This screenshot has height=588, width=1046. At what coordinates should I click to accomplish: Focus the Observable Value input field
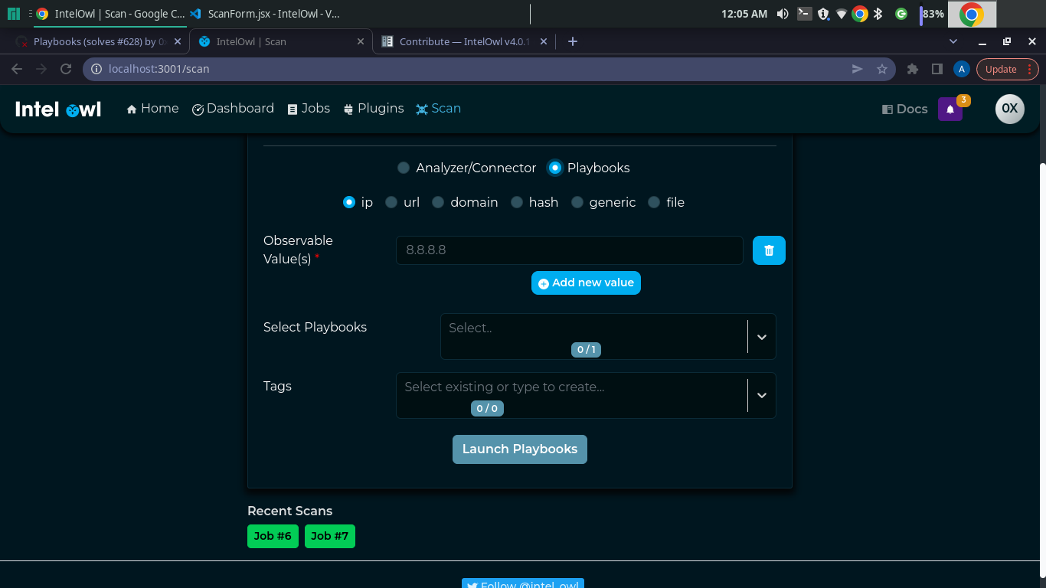[569, 250]
